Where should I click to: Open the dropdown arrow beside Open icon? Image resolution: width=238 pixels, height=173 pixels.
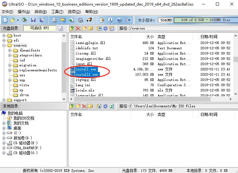18,20
